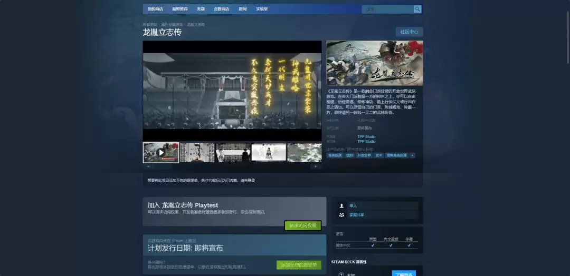The width and height of the screenshot is (570, 276).
Task: Open 点数商店 in store nav
Action: [221, 9]
